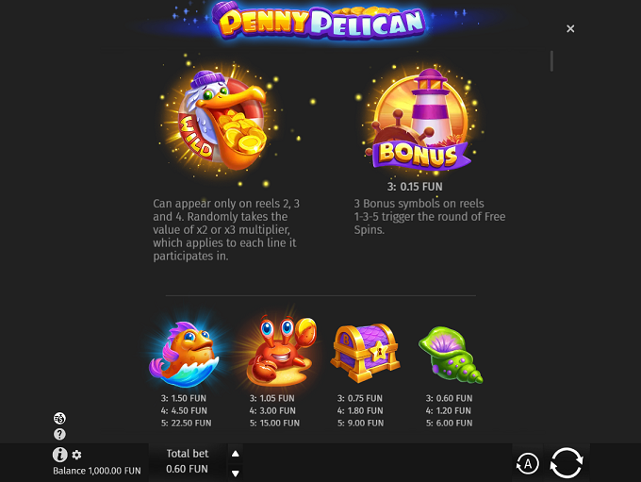
Task: Close the paytable with the X button
Action: click(570, 28)
